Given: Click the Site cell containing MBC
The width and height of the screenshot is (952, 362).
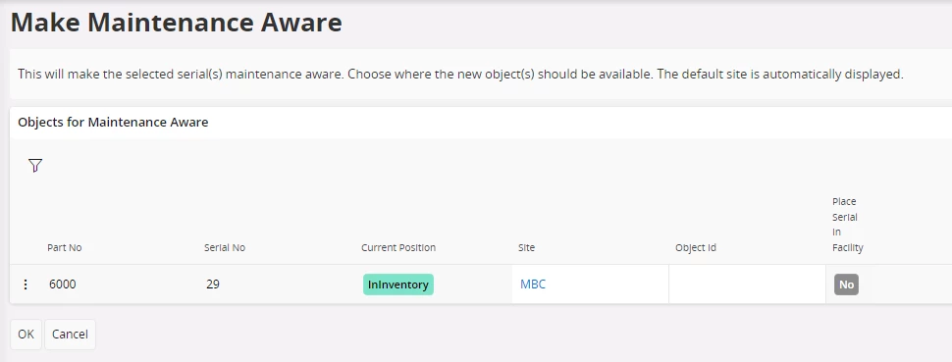Looking at the screenshot, I should (x=590, y=284).
